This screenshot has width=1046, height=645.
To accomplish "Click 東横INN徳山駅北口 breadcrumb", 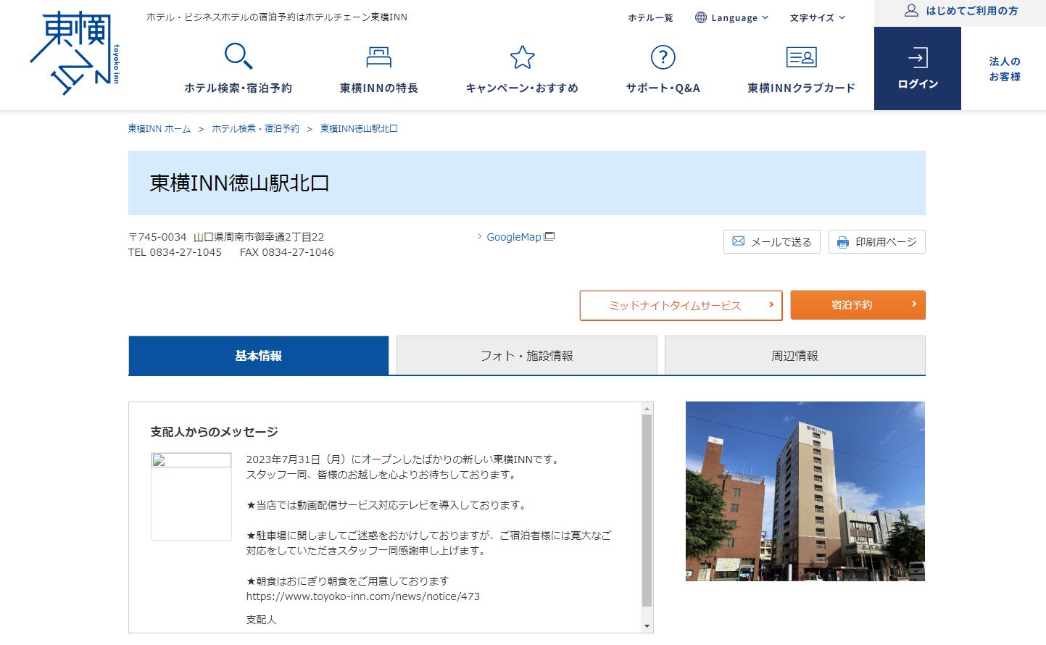I will coord(359,128).
